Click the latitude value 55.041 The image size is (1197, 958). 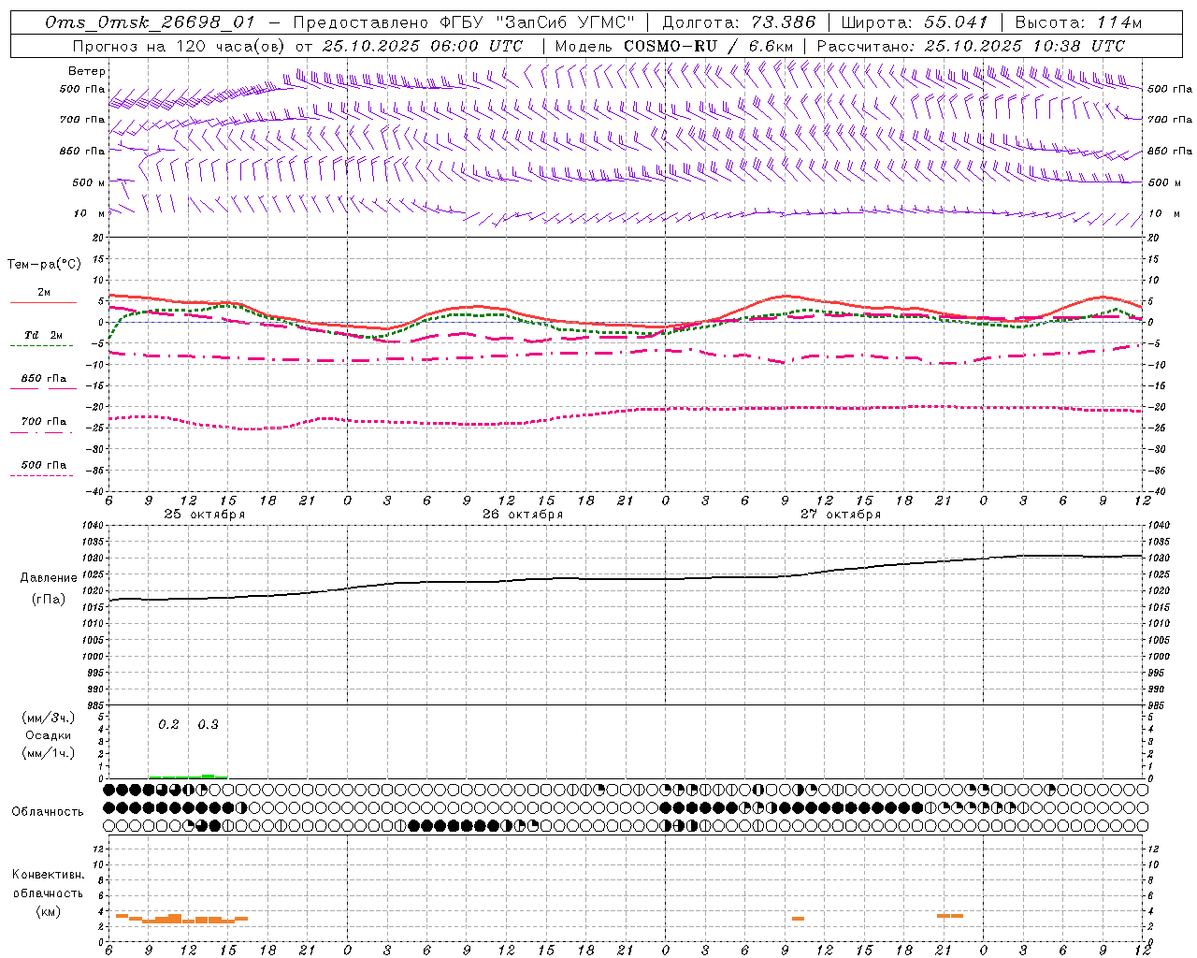956,22
